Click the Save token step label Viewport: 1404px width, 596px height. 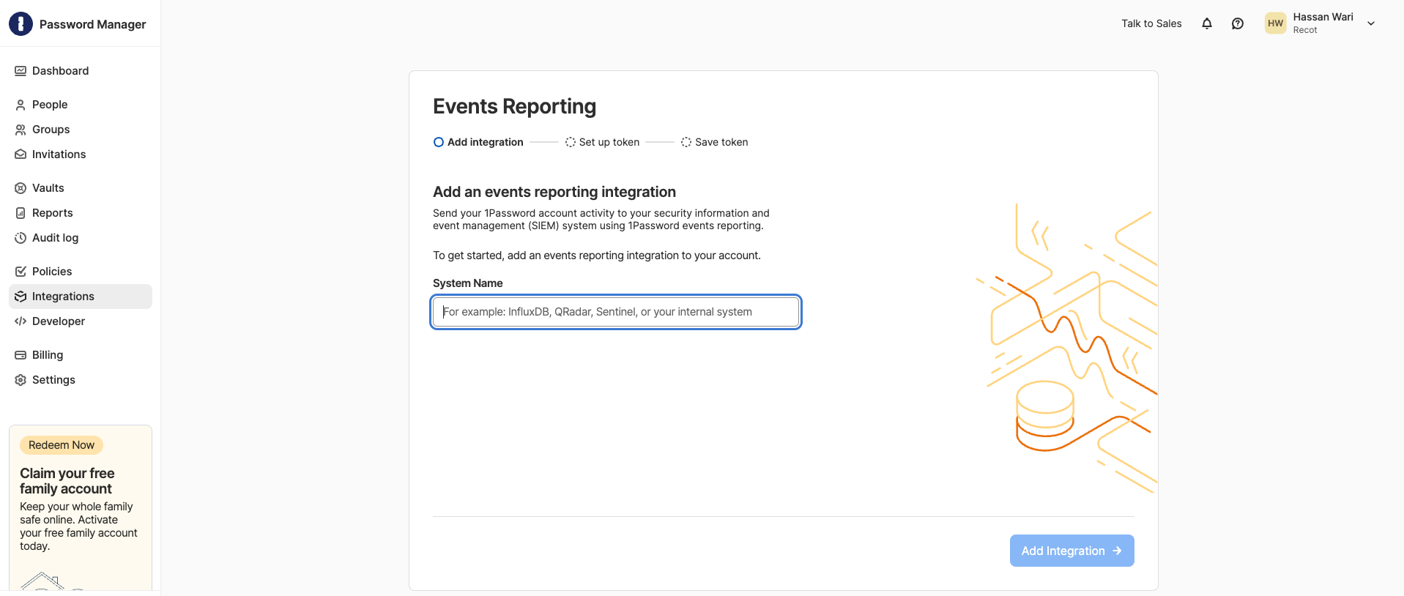[x=721, y=142]
